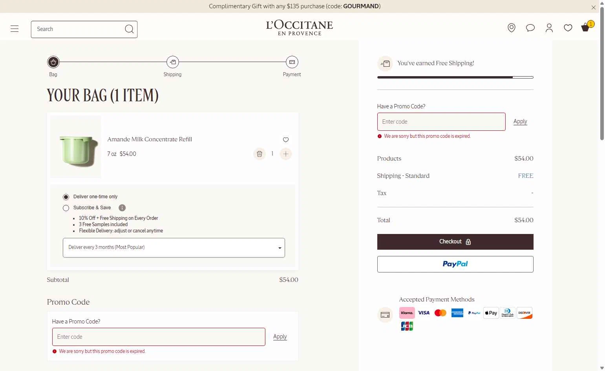Click the page vertical scrollbar
This screenshot has height=371, width=605.
(602, 73)
